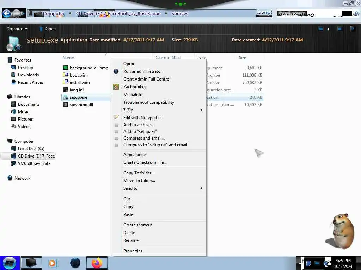Click the Back navigation arrow button
Screen dimensions: 361x270
click(x=7, y=14)
